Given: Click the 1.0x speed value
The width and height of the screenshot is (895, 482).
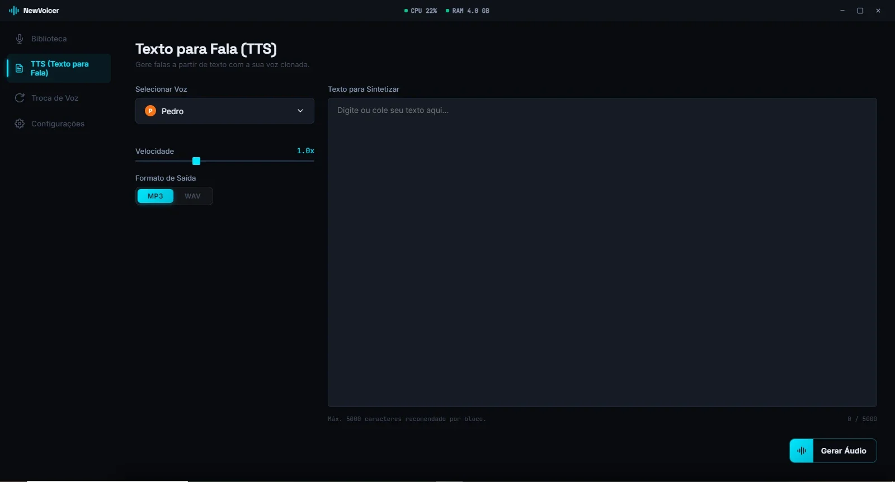Looking at the screenshot, I should (305, 151).
